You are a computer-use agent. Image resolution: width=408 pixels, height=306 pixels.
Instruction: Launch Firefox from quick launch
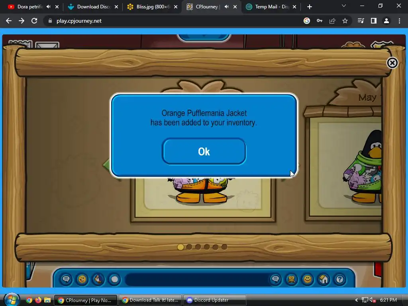tap(38, 300)
